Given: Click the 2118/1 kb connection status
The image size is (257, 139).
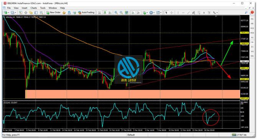Looking at the screenshot, I should click(x=239, y=135).
